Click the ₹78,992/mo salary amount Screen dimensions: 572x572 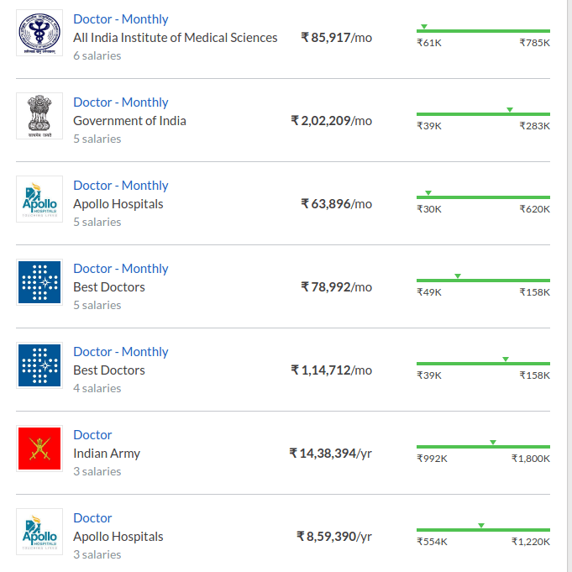pyautogui.click(x=336, y=287)
